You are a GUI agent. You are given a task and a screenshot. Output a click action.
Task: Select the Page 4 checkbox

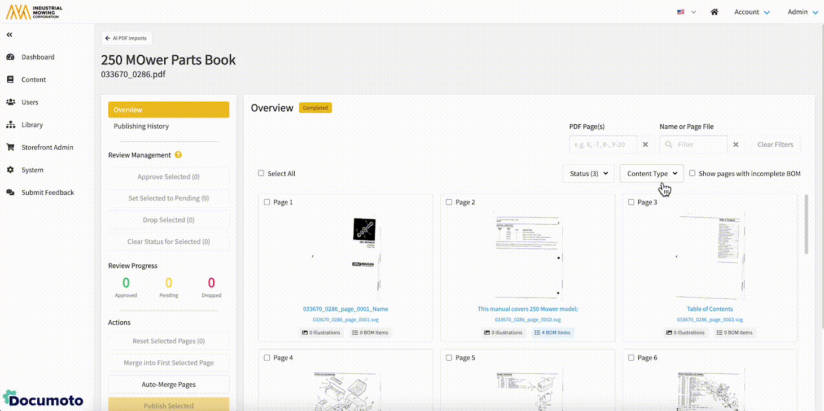267,357
